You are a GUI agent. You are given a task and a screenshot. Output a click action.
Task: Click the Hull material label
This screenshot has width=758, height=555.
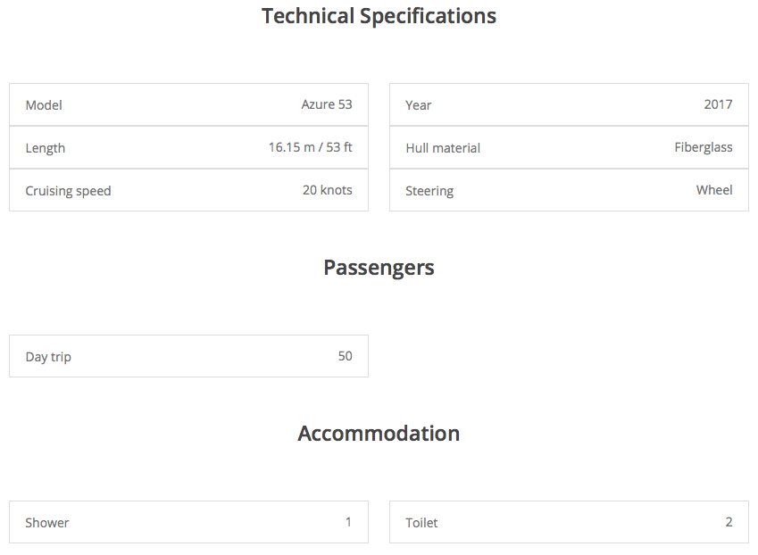[x=443, y=148]
